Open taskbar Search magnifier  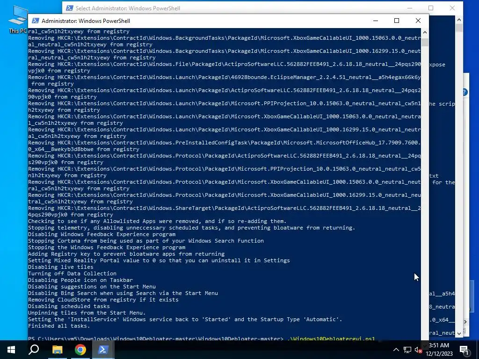click(x=34, y=350)
